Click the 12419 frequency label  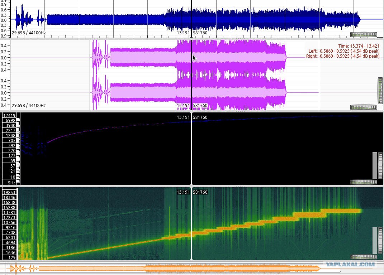click(9, 116)
